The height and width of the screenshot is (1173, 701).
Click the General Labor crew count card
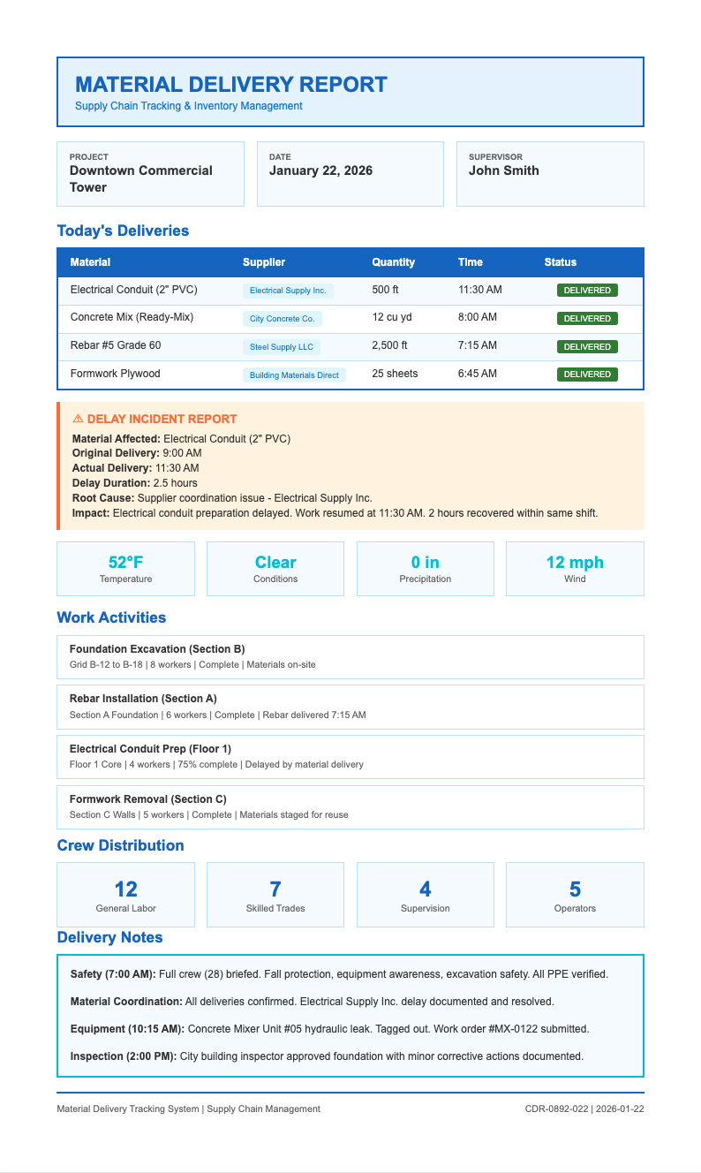[125, 895]
